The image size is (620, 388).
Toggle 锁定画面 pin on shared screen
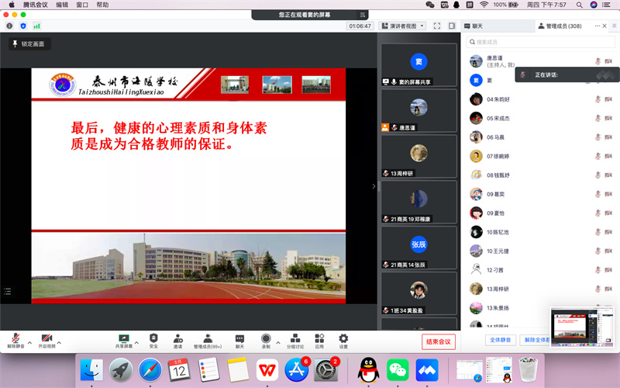[29, 44]
